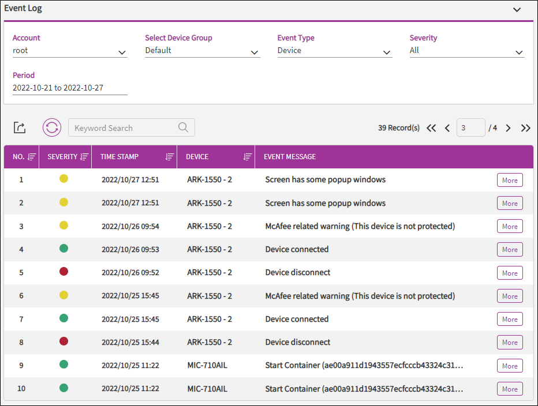Screen dimensions: 538x406
Task: Sort by the TIME STAMP column icon
Action: click(x=169, y=157)
